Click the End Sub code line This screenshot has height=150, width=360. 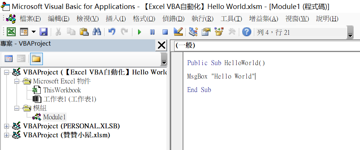tap(199, 90)
